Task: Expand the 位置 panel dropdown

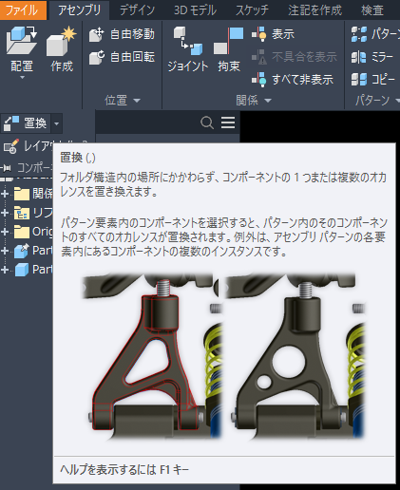Action: (x=137, y=101)
